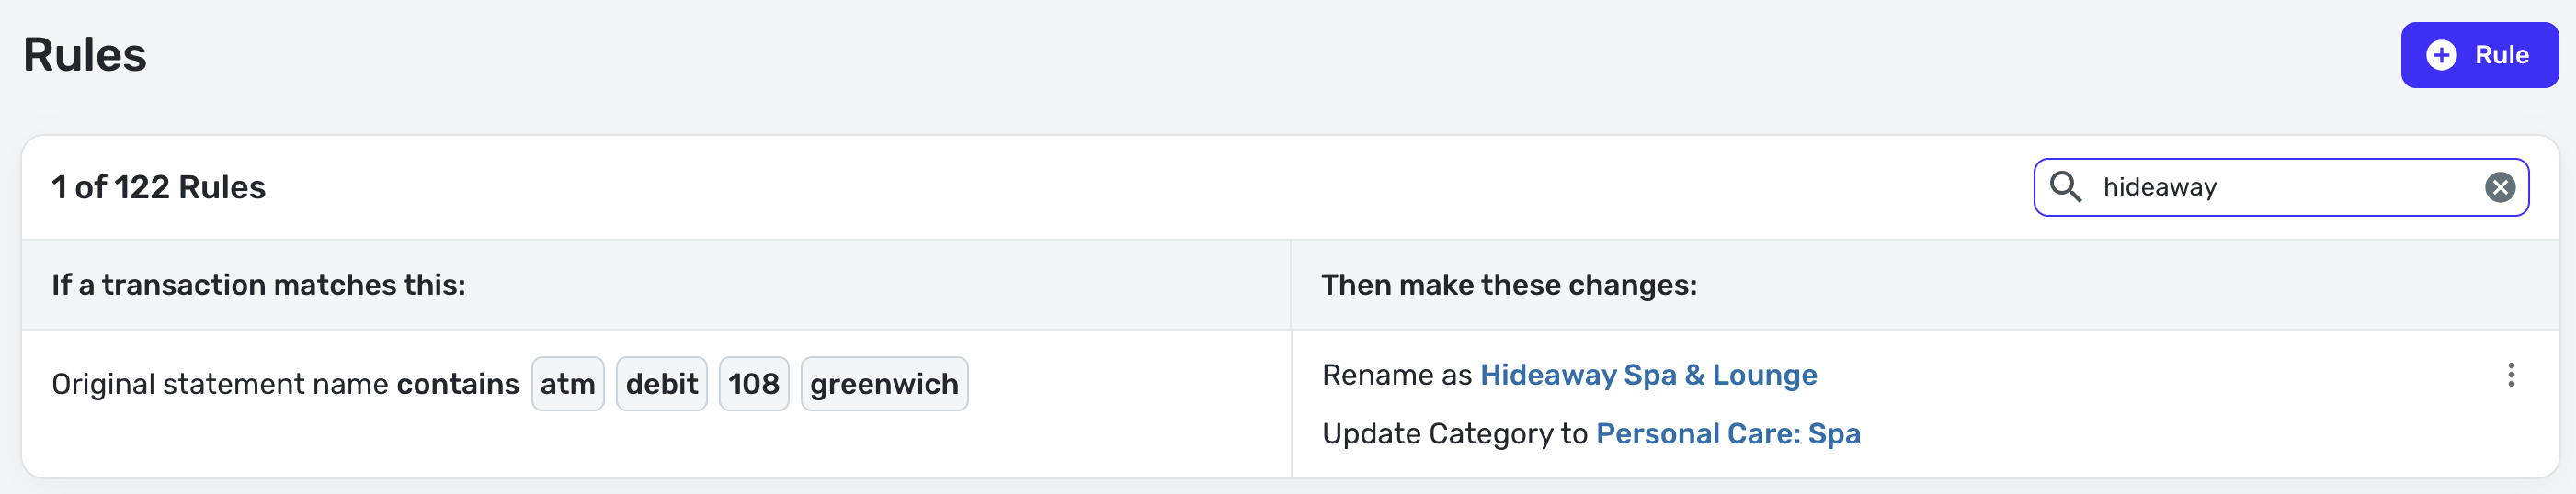2576x494 pixels.
Task: Click the 'Update Category to' action label
Action: [x=1454, y=434]
